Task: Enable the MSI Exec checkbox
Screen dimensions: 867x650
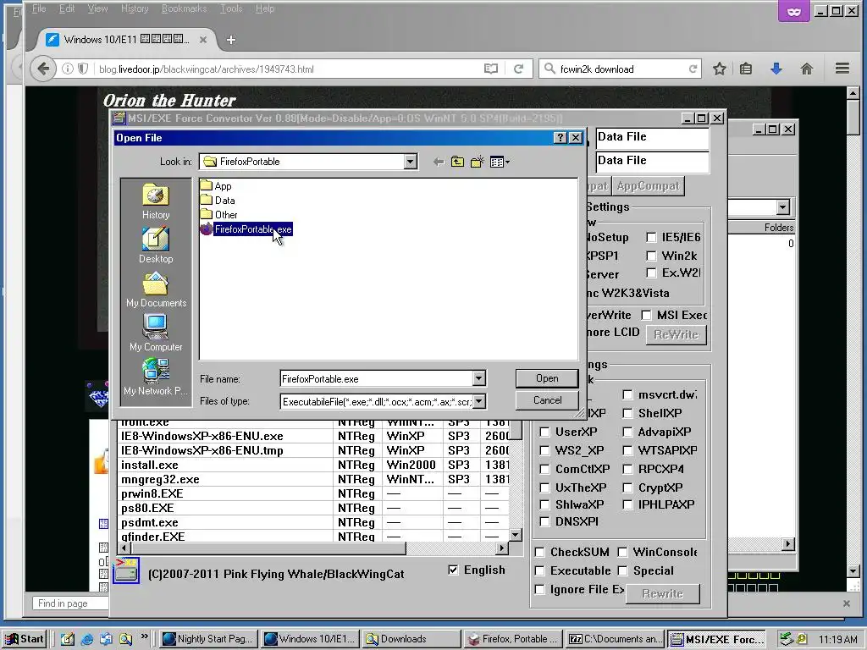Action: point(646,315)
